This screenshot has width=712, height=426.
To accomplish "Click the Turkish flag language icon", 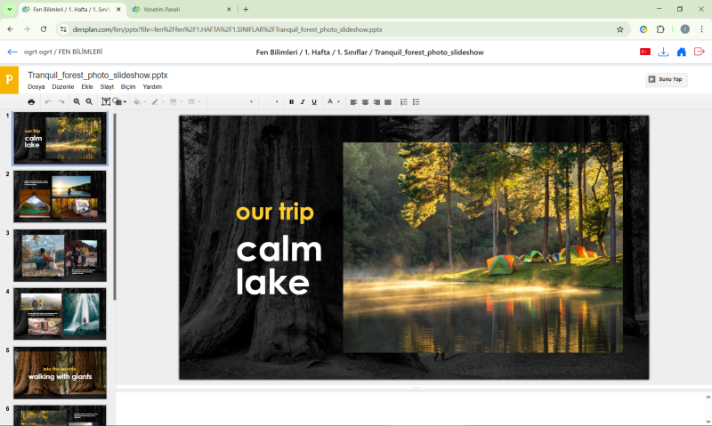I will click(x=644, y=52).
